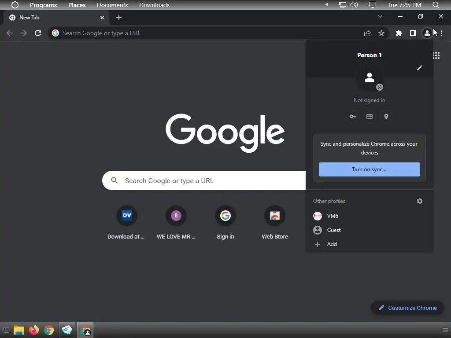
Task: Open the Web Store shortcut
Action: pyautogui.click(x=275, y=223)
